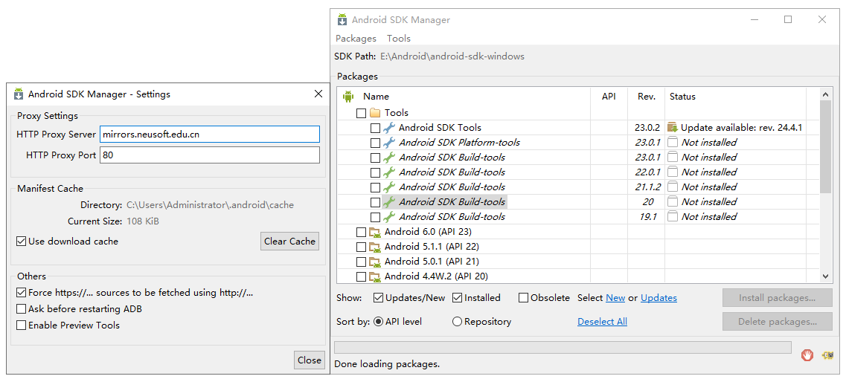Check the Android SDK Platform-tools checkbox
Image resolution: width=849 pixels, height=379 pixels.
tap(375, 143)
